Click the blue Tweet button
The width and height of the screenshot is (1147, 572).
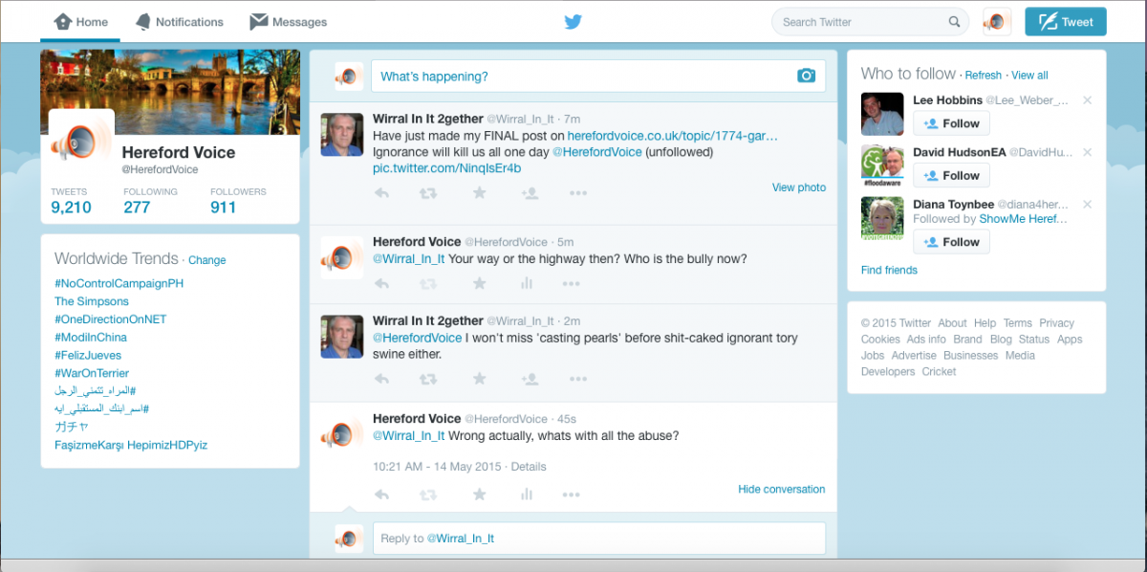click(1066, 22)
